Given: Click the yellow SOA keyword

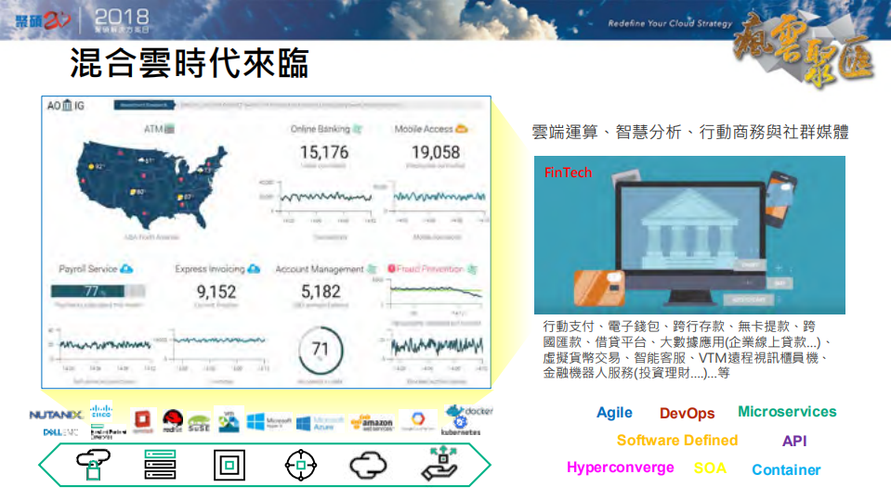Looking at the screenshot, I should point(710,468).
